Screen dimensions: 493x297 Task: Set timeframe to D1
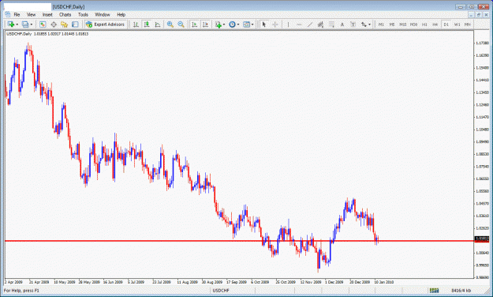[446, 24]
